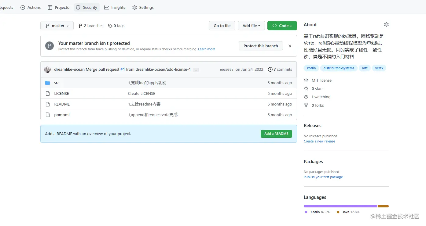Open the Insights tab
Viewport: 426px width, 226px height.
(115, 7)
